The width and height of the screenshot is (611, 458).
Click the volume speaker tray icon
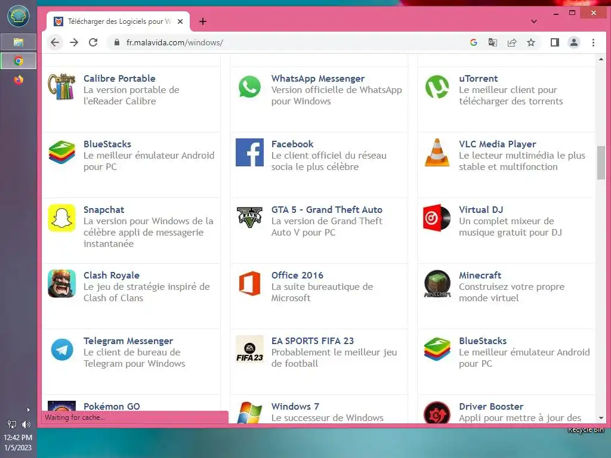coord(26,425)
